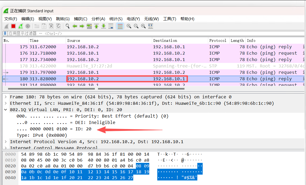306x185 pixels.
Task: Toggle packet list colorization
Action: (120, 26)
